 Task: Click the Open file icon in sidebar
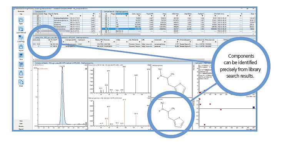21,20
